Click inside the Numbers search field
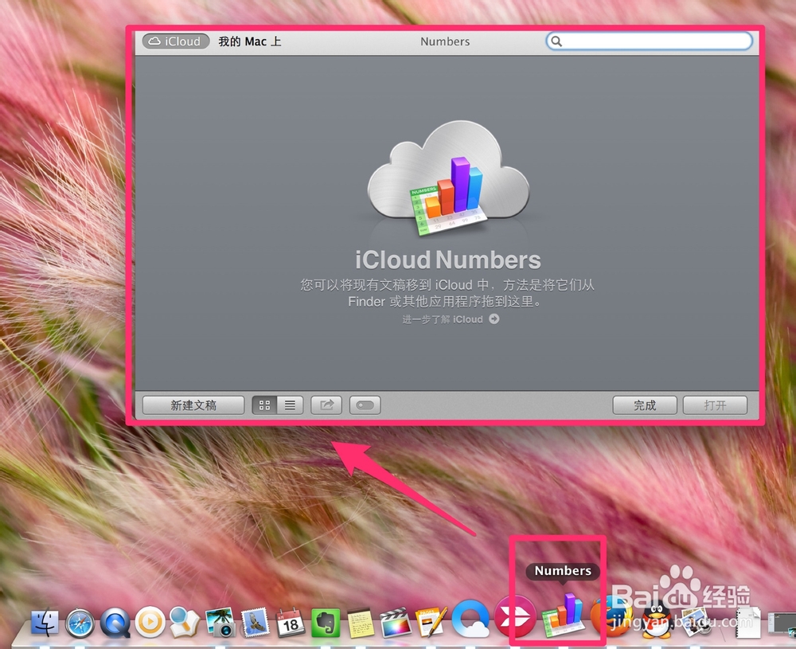 click(649, 41)
